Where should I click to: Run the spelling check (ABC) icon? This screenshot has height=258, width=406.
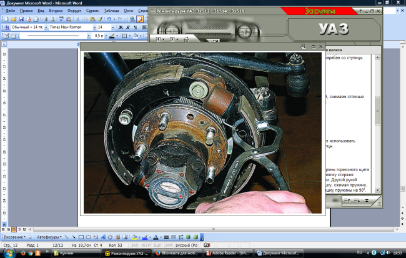coord(61,19)
